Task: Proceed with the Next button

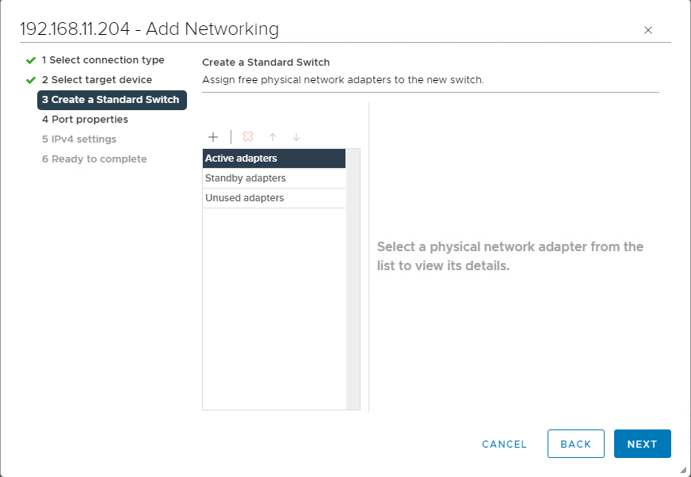Action: [x=642, y=444]
